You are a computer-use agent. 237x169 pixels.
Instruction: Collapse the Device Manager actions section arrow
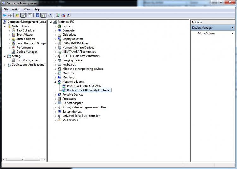coord(232,28)
